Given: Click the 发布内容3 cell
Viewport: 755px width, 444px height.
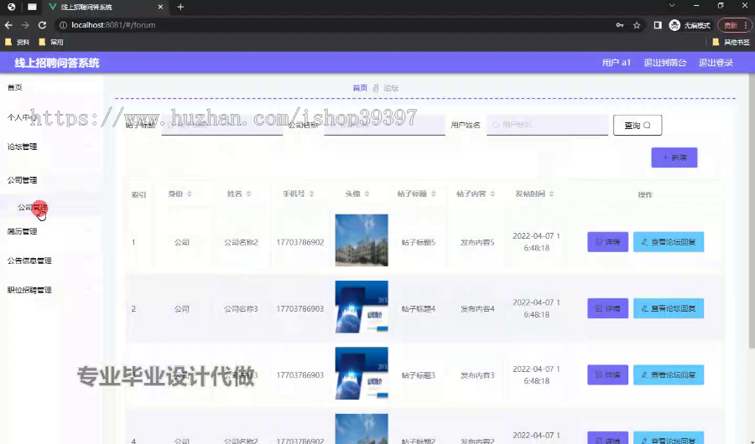Looking at the screenshot, I should [477, 375].
